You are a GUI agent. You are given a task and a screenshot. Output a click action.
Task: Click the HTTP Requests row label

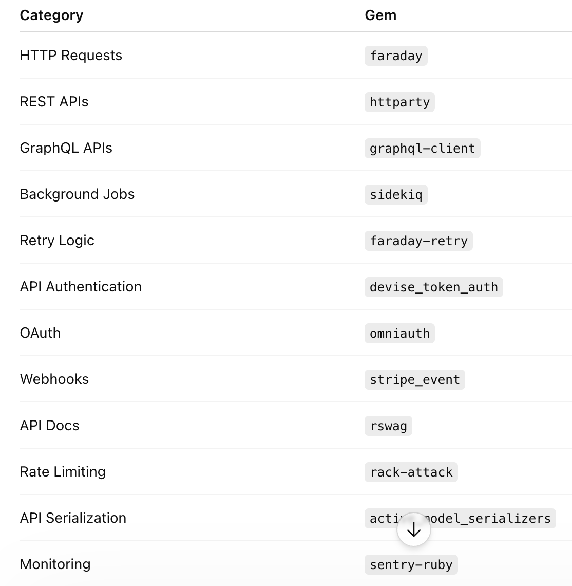coord(71,56)
